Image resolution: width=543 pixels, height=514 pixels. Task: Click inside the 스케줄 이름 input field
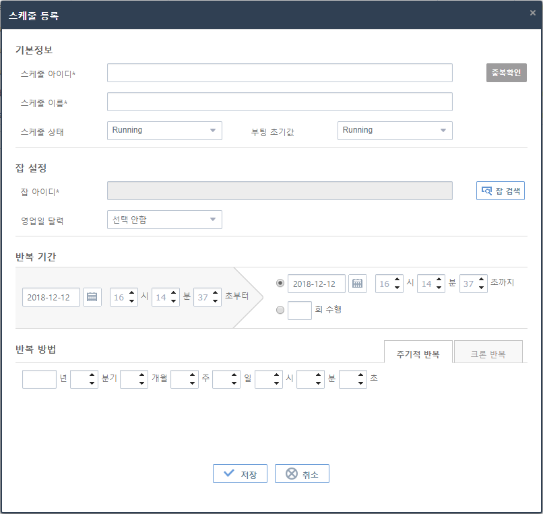[280, 102]
